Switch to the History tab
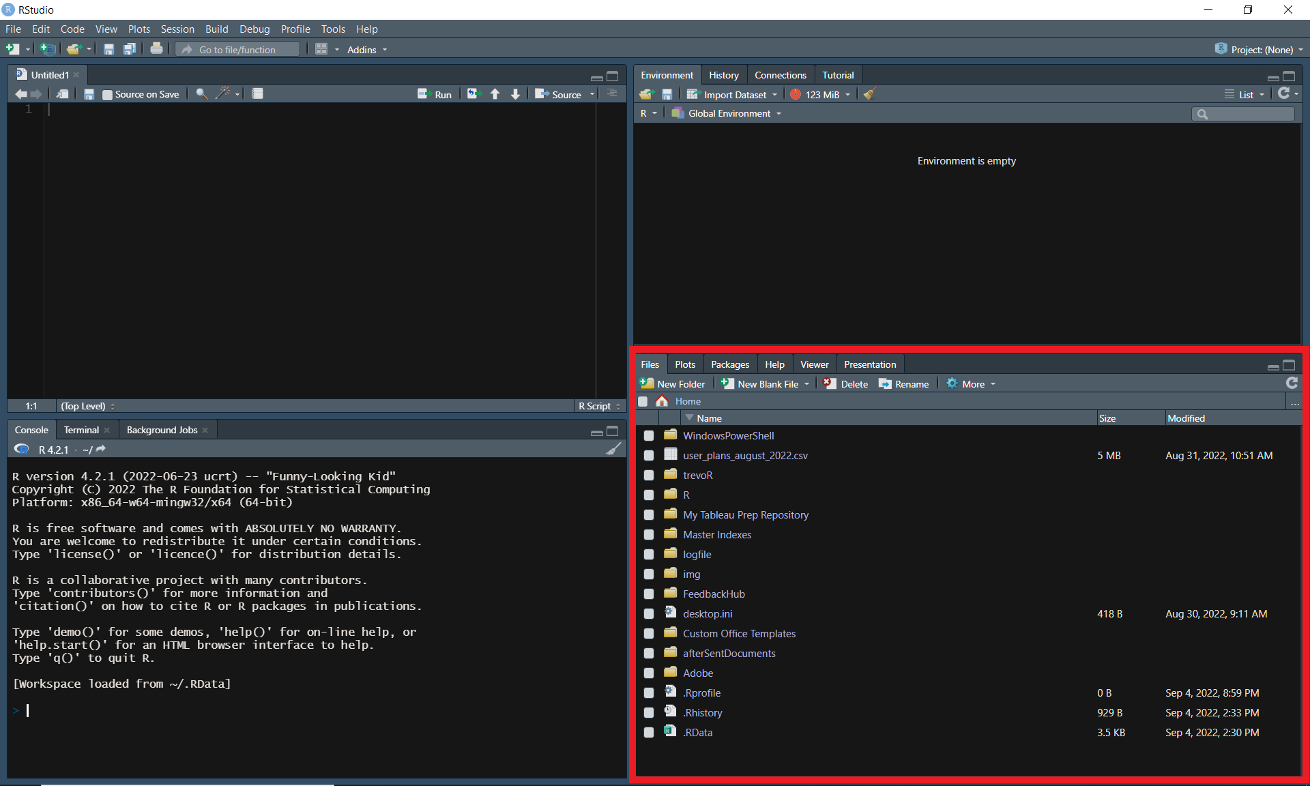Screen dimensions: 1310x786 point(723,75)
